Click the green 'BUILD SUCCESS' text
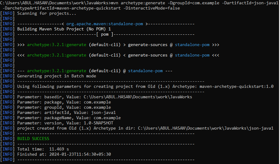Image resolution: width=280 pixels, height=164 pixels. tap(33, 139)
